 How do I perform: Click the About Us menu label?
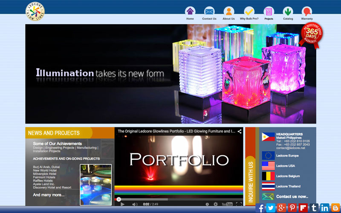(228, 19)
